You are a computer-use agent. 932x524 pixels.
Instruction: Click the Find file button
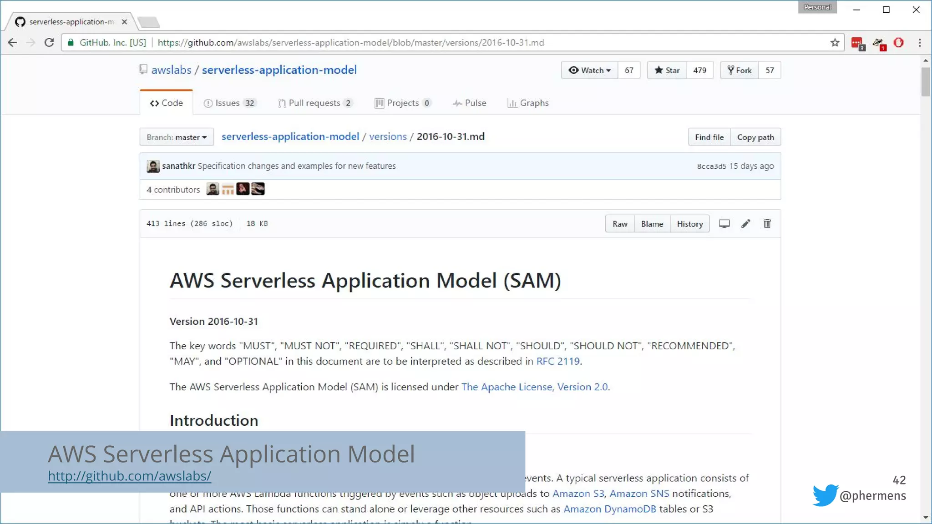click(x=709, y=137)
